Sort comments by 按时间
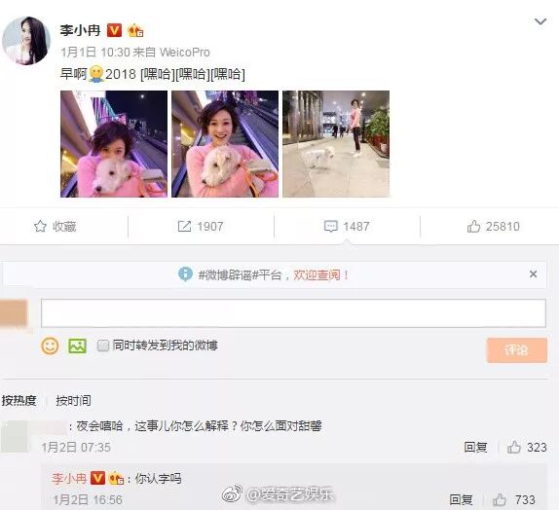Screen dimensions: 559x510 point(73,401)
